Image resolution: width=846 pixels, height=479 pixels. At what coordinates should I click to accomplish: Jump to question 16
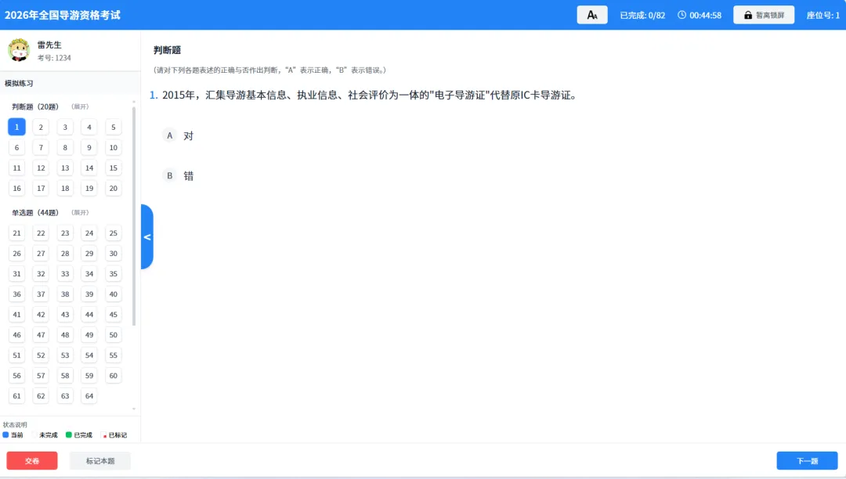click(16, 189)
